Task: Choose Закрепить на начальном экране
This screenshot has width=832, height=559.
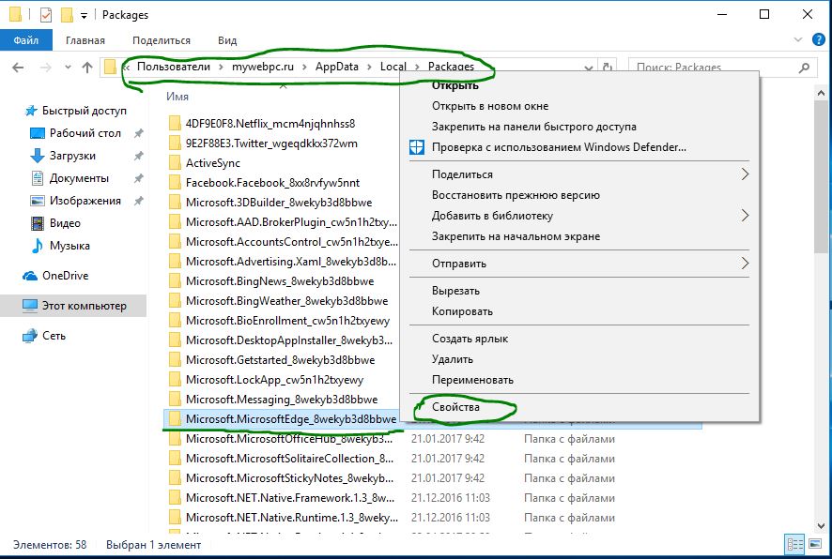Action: (578, 236)
